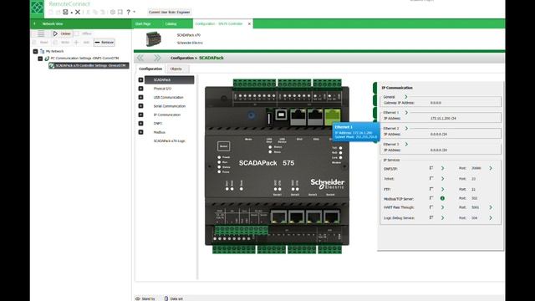Screen dimensions: 535x301
Task: Select Physical I/O in configuration list
Action: pos(162,89)
